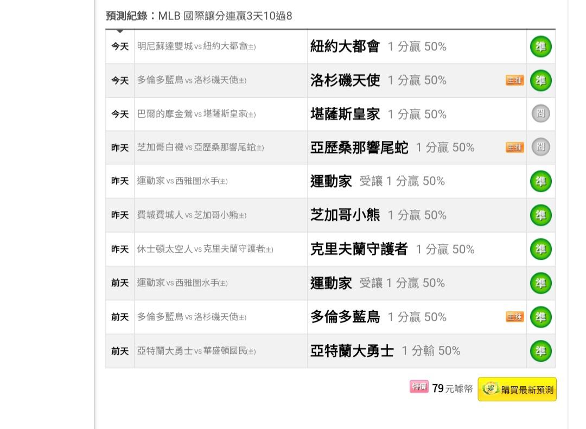The image size is (586, 429).
Task: Click the pink 特價 badge
Action: tap(419, 387)
